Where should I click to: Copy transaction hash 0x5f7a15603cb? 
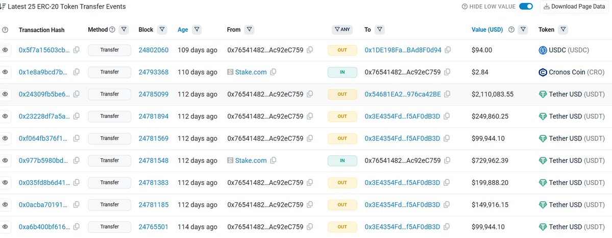coord(77,50)
